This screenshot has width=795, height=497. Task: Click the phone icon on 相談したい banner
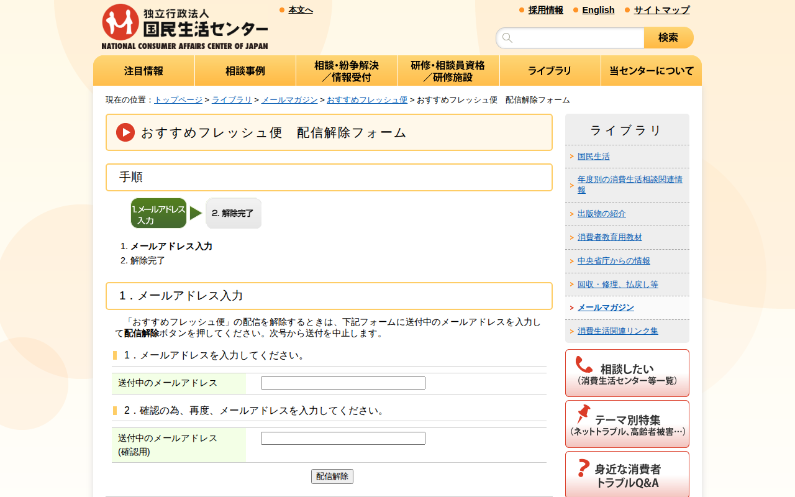coord(584,365)
